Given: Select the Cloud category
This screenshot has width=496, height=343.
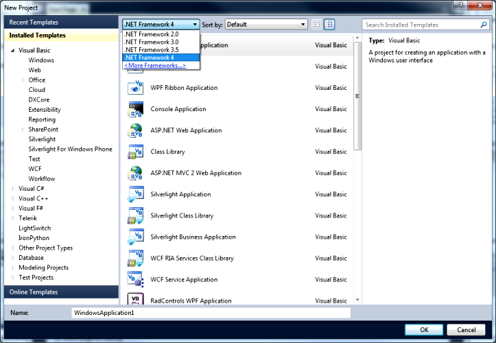Looking at the screenshot, I should (x=36, y=90).
